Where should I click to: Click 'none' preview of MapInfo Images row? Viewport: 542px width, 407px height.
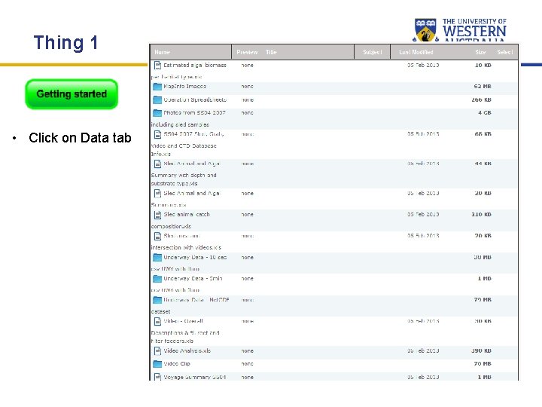coord(247,86)
